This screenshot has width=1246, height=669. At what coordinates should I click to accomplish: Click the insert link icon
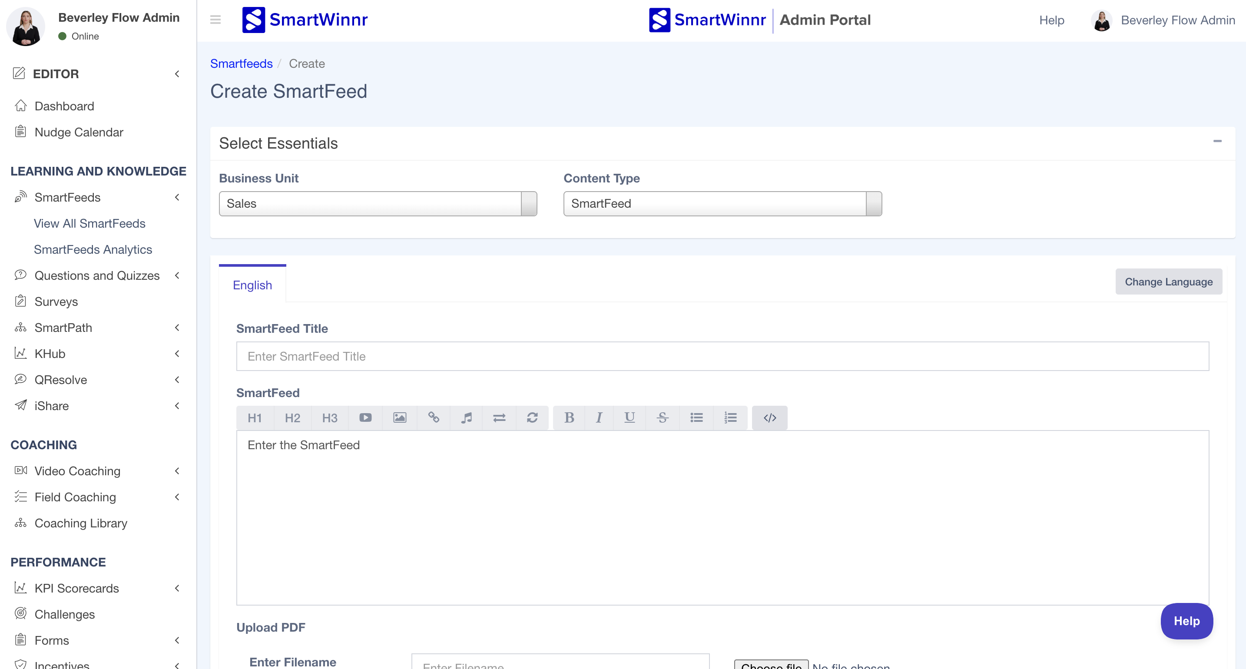(x=434, y=417)
